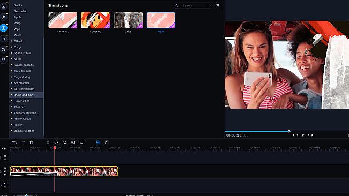Screen dimensions: 349x196
Task: Open the file Import tab icon
Action: [3, 6]
